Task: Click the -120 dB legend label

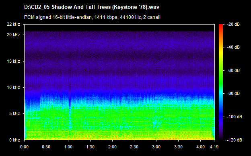Action: pyautogui.click(x=235, y=140)
